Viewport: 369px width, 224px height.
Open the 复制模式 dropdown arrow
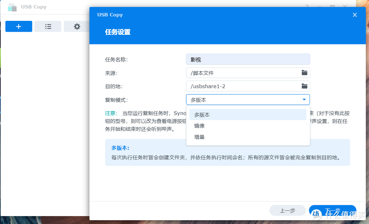point(304,99)
